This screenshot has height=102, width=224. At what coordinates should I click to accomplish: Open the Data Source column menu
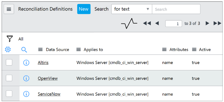[x=41, y=50]
